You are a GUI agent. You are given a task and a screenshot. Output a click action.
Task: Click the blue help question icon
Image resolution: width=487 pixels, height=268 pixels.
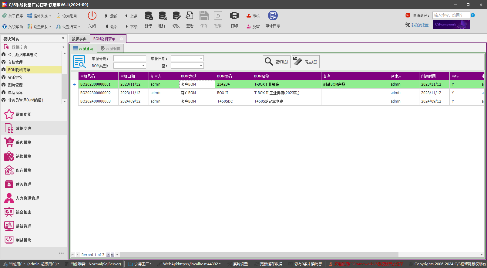[x=473, y=15]
